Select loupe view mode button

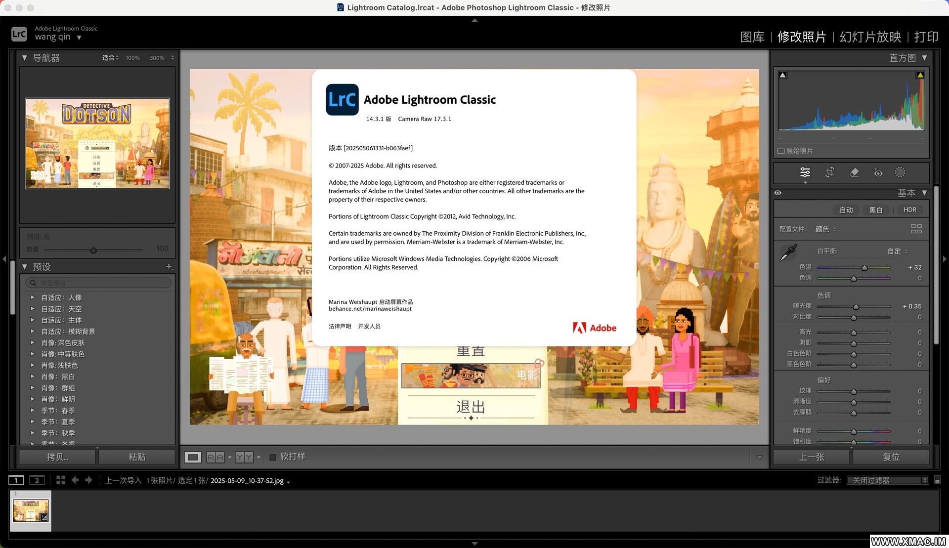click(x=193, y=457)
